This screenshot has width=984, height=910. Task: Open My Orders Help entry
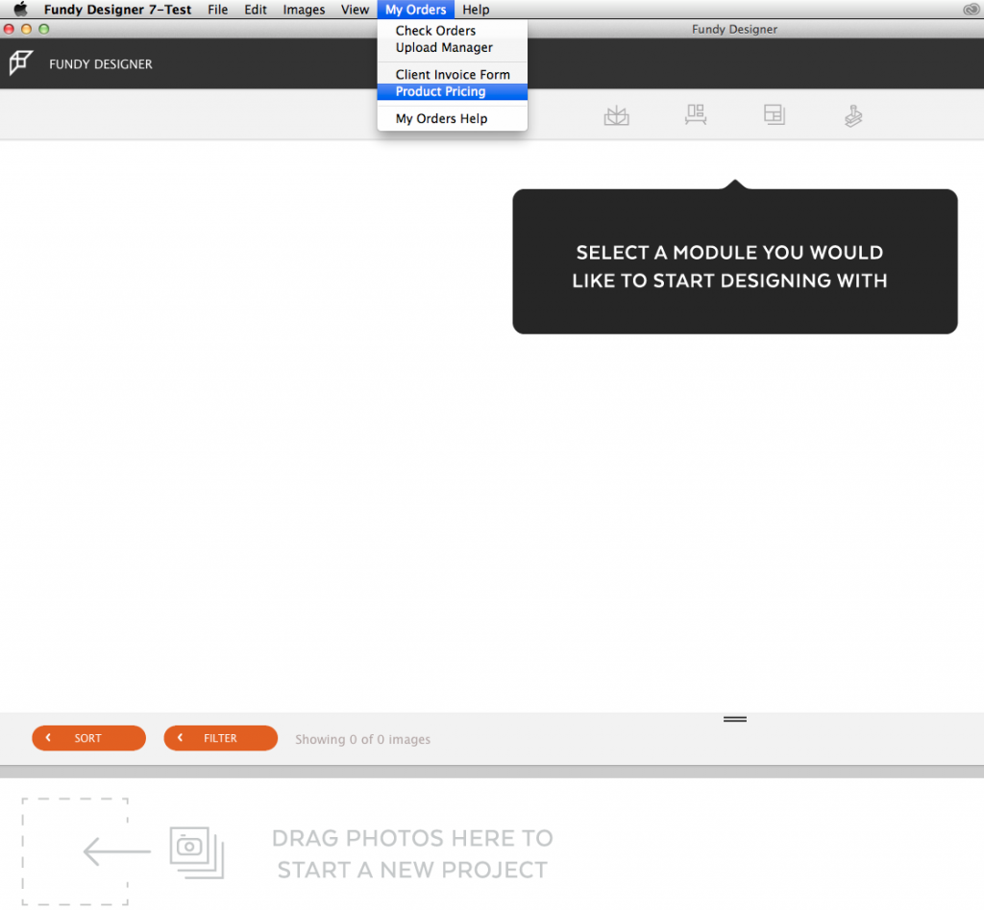(452, 118)
